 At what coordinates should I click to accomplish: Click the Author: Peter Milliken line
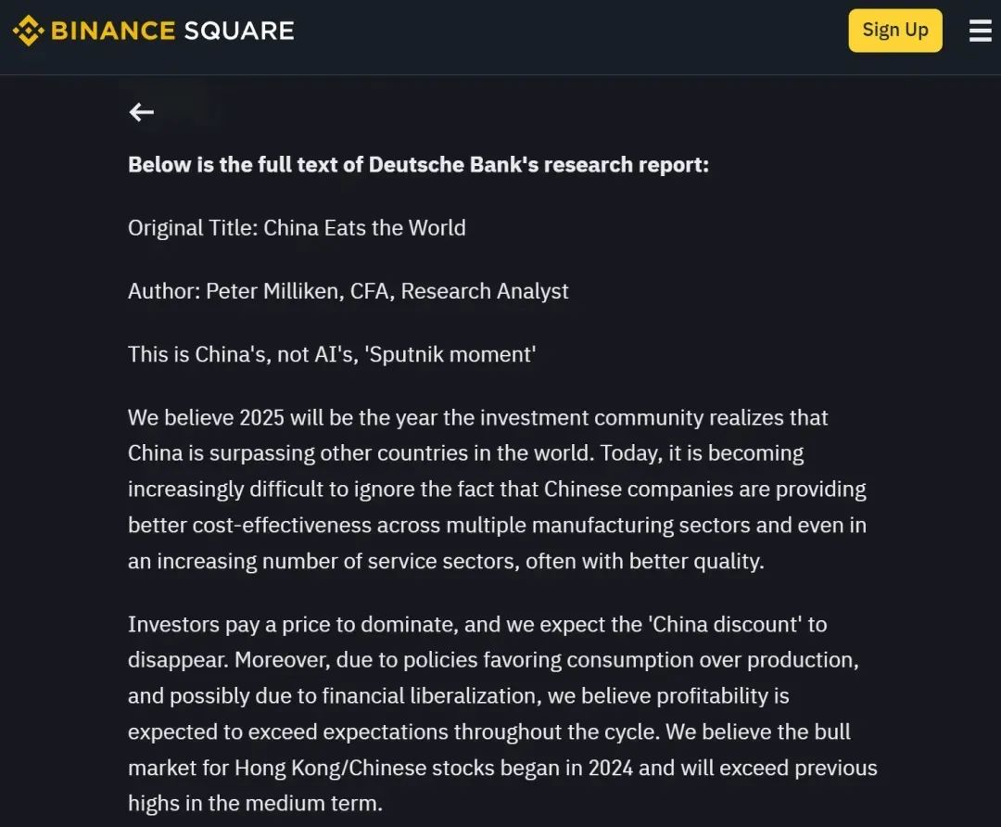[x=348, y=291]
